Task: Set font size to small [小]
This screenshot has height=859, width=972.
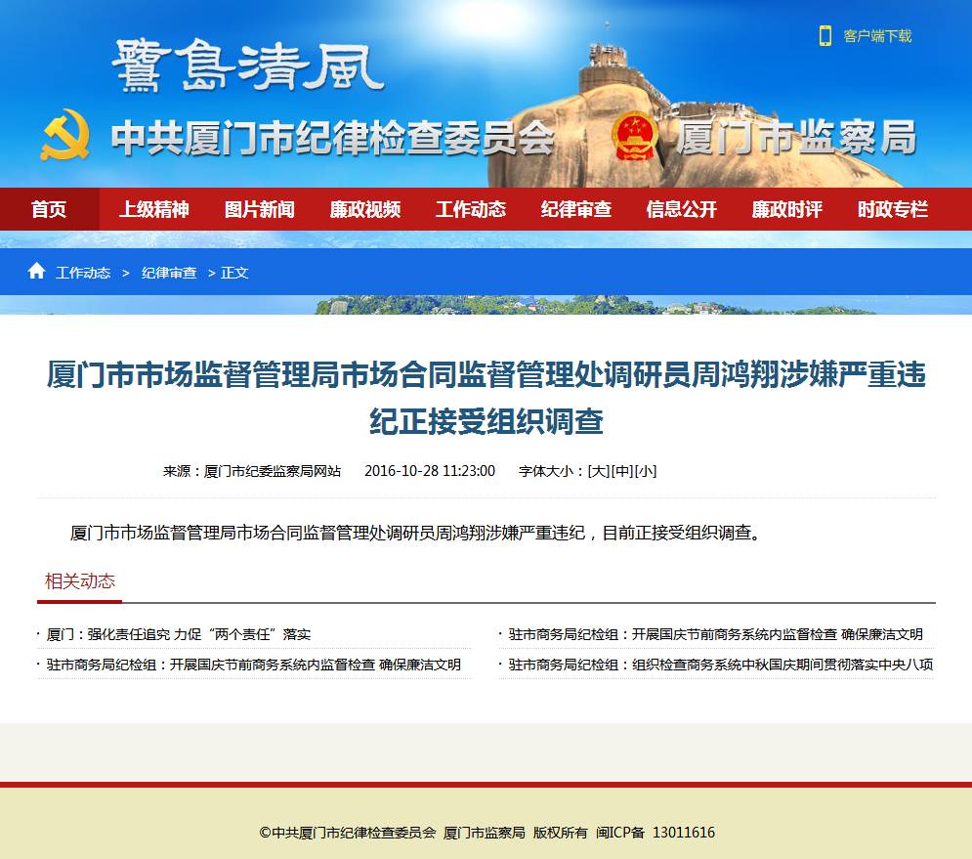Action: point(646,471)
